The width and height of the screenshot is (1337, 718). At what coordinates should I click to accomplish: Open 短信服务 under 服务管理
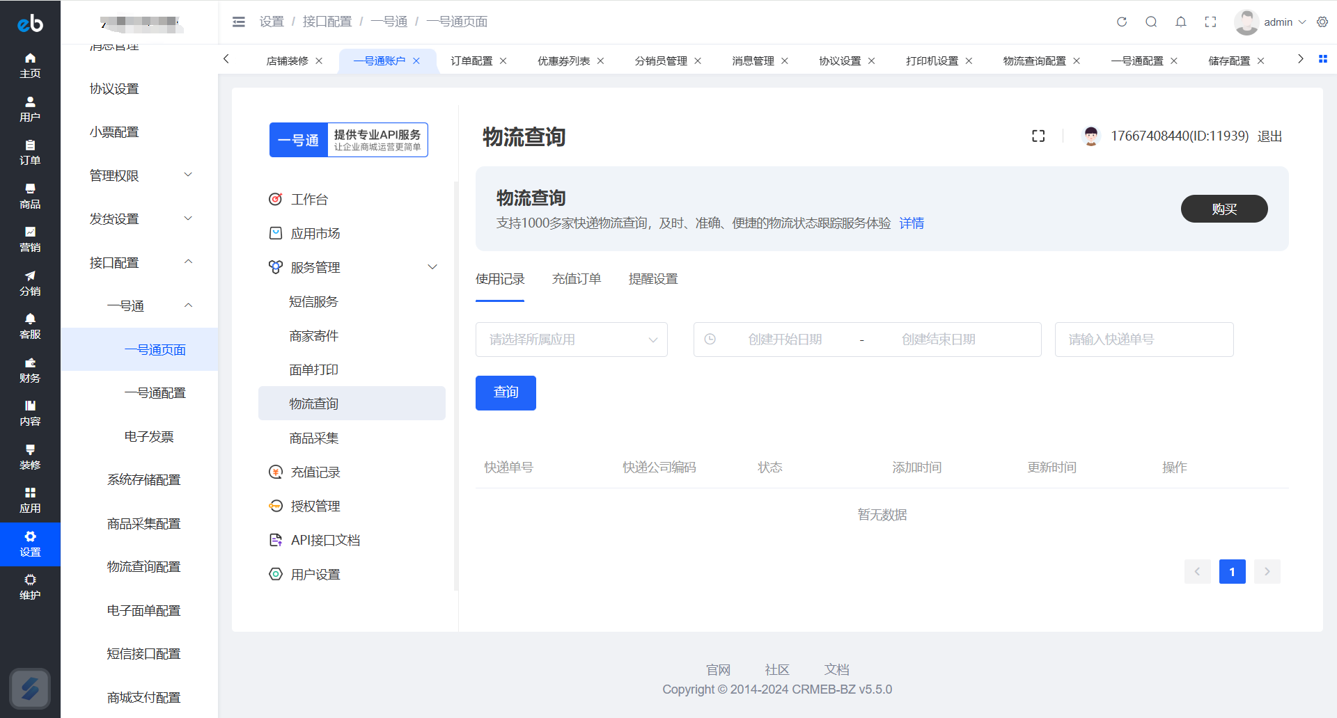[352, 301]
